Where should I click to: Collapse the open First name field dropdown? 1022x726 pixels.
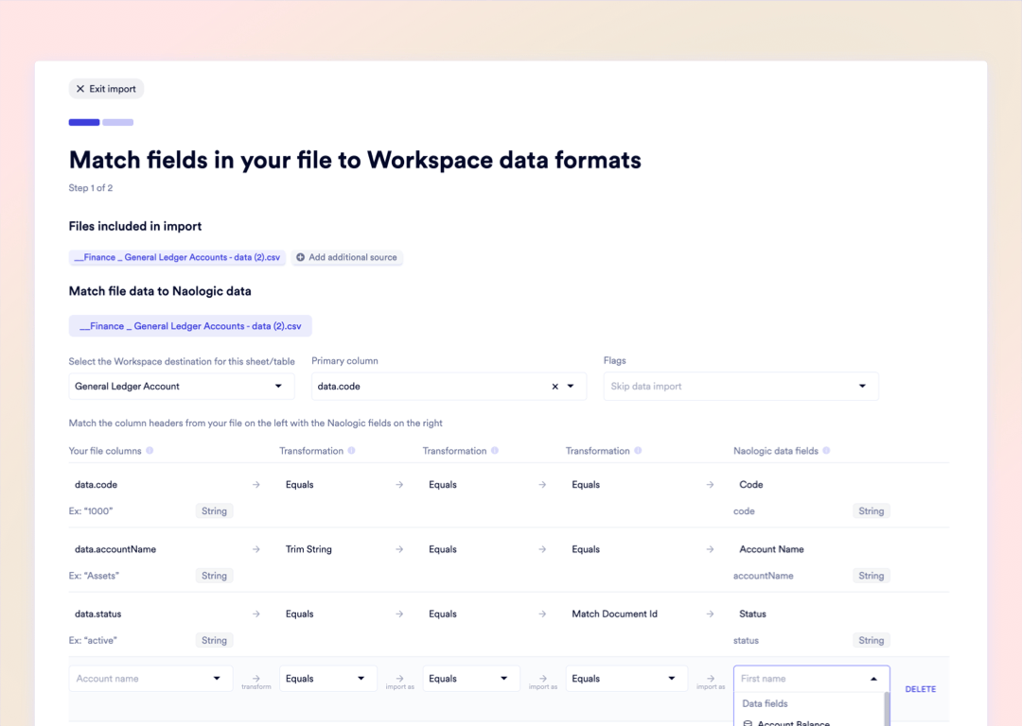tap(874, 678)
